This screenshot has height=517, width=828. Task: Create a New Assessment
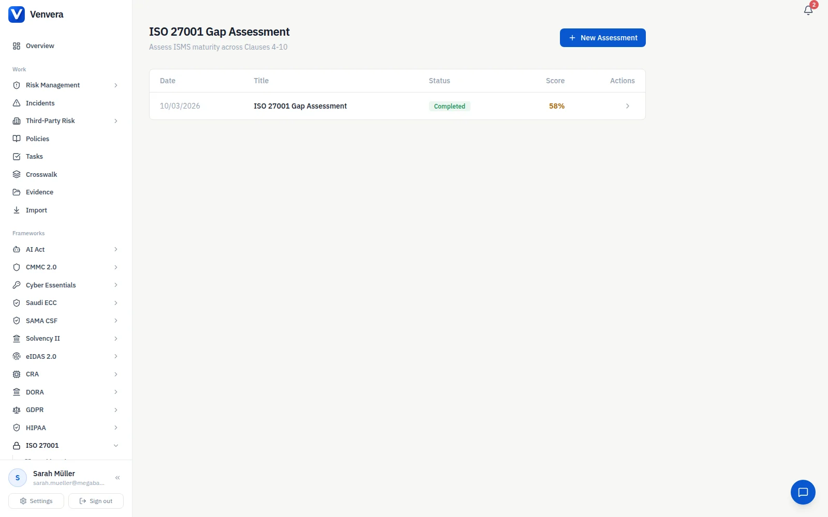click(x=603, y=38)
